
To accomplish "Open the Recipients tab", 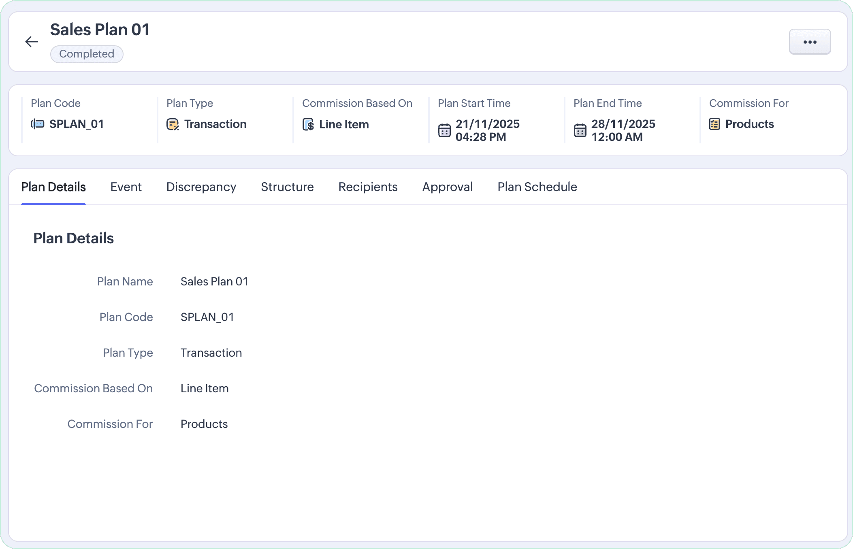I will 368,187.
